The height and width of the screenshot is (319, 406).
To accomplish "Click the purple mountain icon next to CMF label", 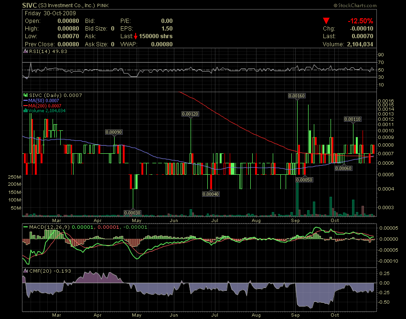I will tap(26, 271).
